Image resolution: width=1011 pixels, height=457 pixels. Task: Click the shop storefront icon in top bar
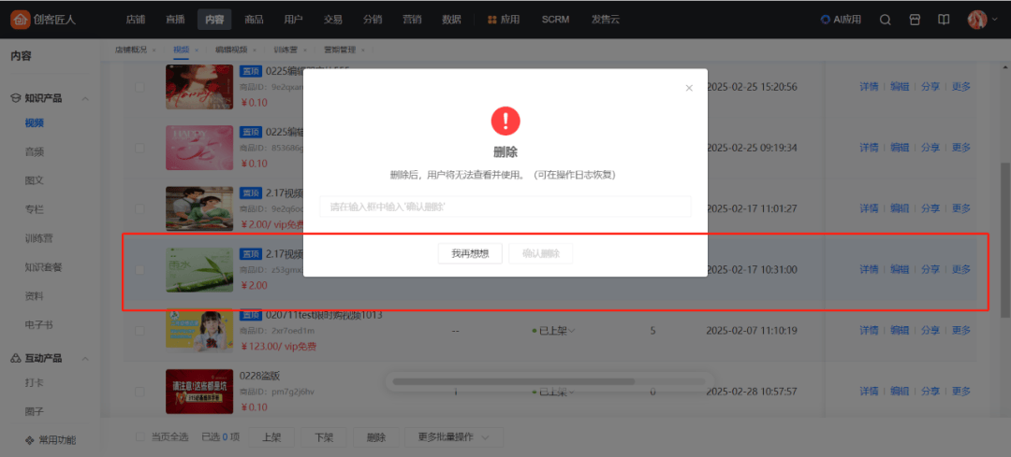tap(915, 20)
